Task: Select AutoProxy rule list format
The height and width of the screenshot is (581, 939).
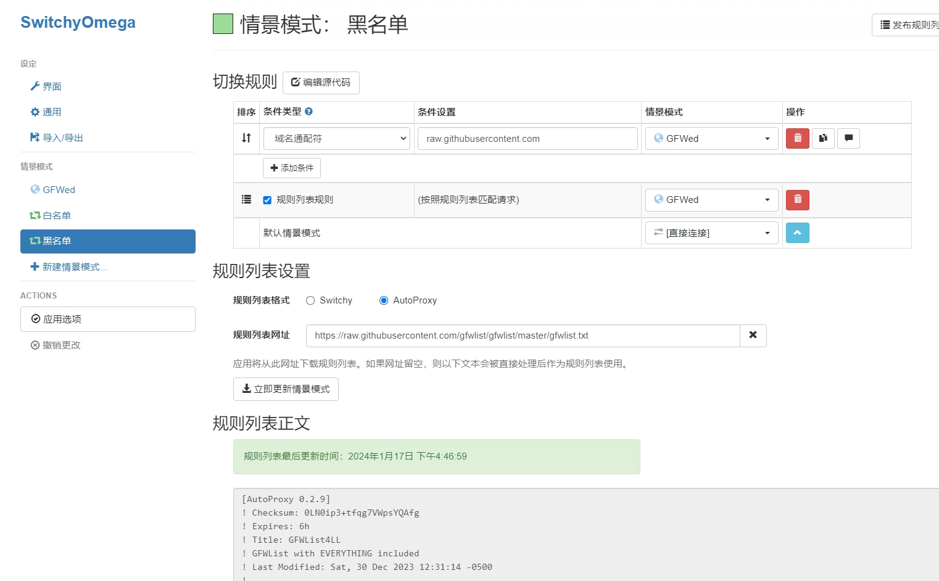Action: click(384, 300)
